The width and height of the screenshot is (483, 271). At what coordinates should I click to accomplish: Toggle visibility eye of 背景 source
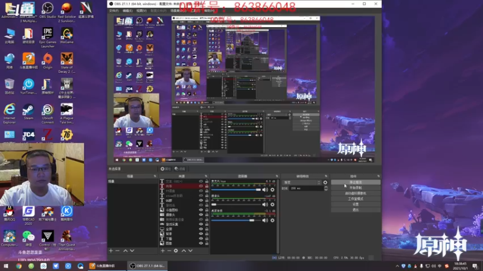(x=201, y=234)
